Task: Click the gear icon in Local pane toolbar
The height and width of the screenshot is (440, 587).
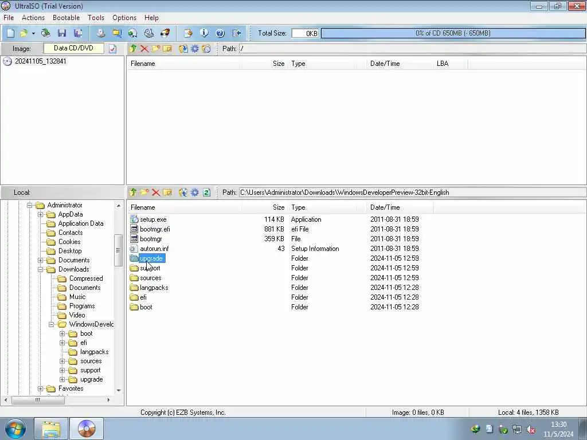Action: click(195, 192)
